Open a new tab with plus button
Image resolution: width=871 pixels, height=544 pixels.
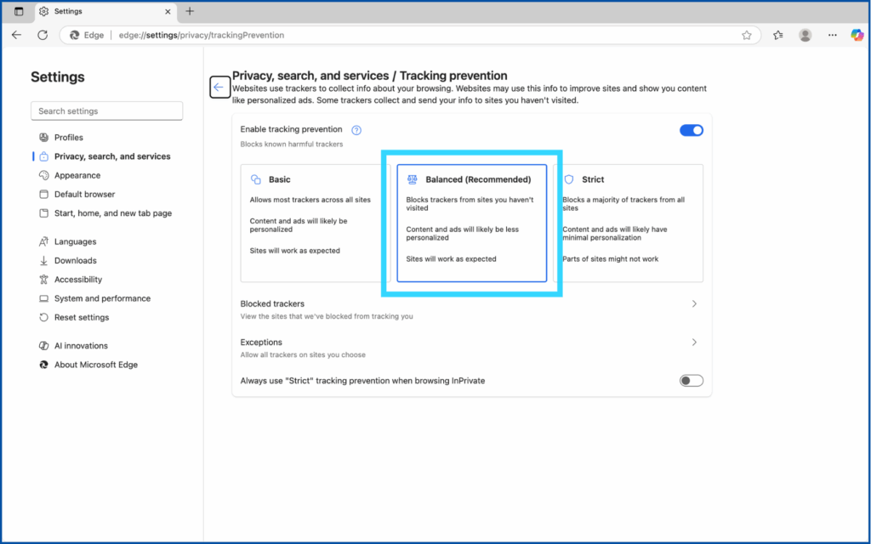pos(190,11)
